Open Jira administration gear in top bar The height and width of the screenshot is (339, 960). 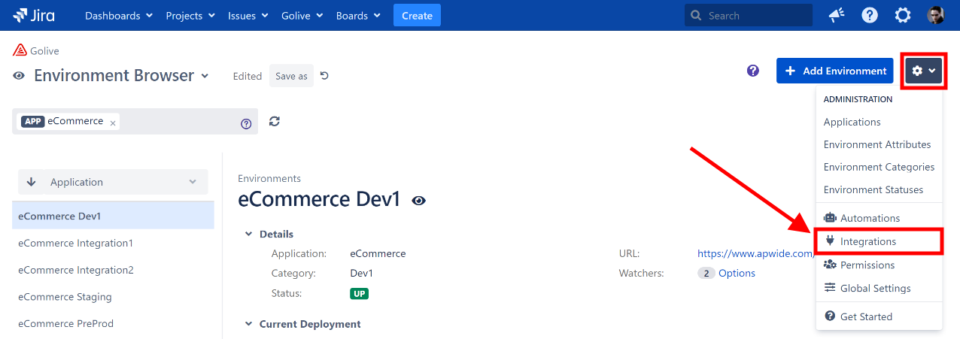[903, 15]
